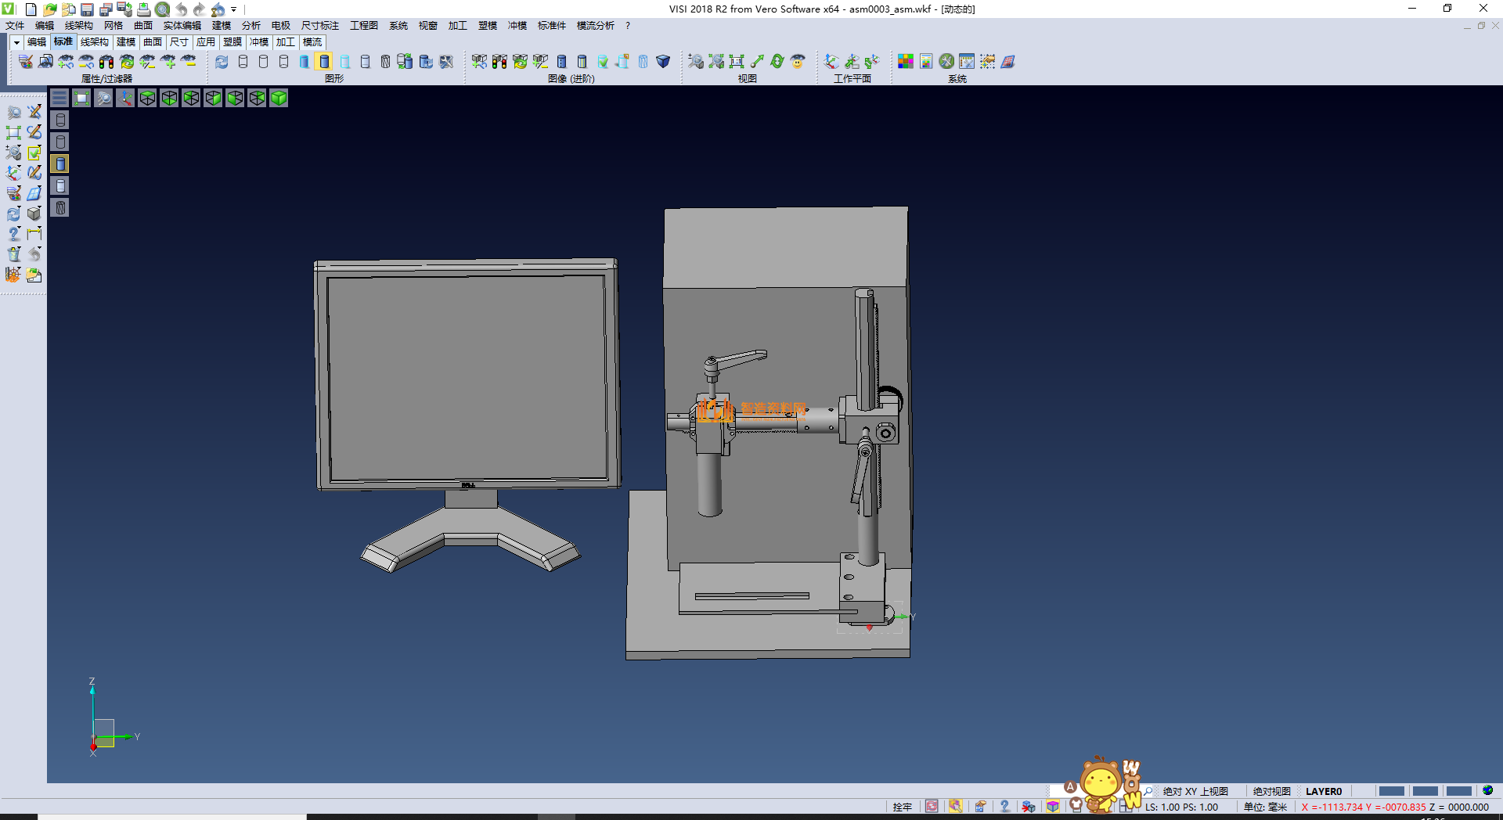Click the 单位: 毫米 units label
The image size is (1503, 820).
(1265, 807)
